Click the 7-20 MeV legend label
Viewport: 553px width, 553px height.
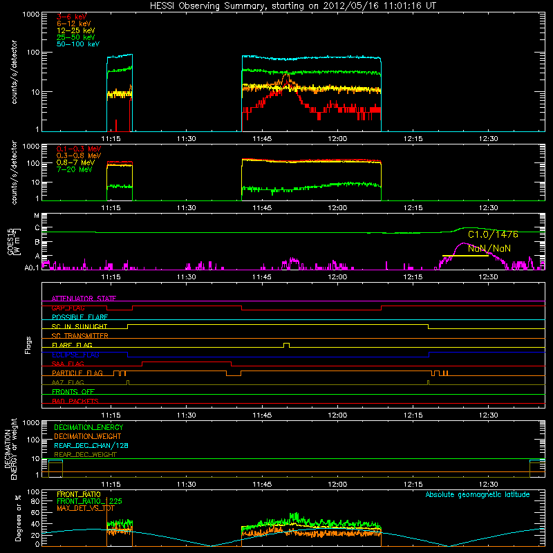(x=75, y=169)
